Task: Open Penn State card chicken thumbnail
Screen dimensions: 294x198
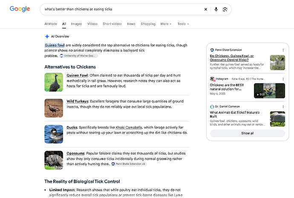Action: pos(277,63)
